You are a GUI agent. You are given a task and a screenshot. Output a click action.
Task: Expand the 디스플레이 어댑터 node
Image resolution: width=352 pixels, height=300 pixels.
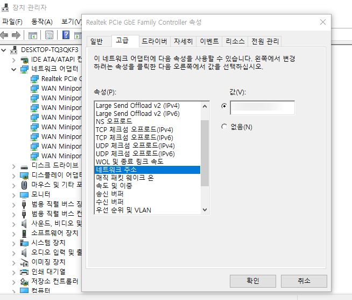point(14,176)
